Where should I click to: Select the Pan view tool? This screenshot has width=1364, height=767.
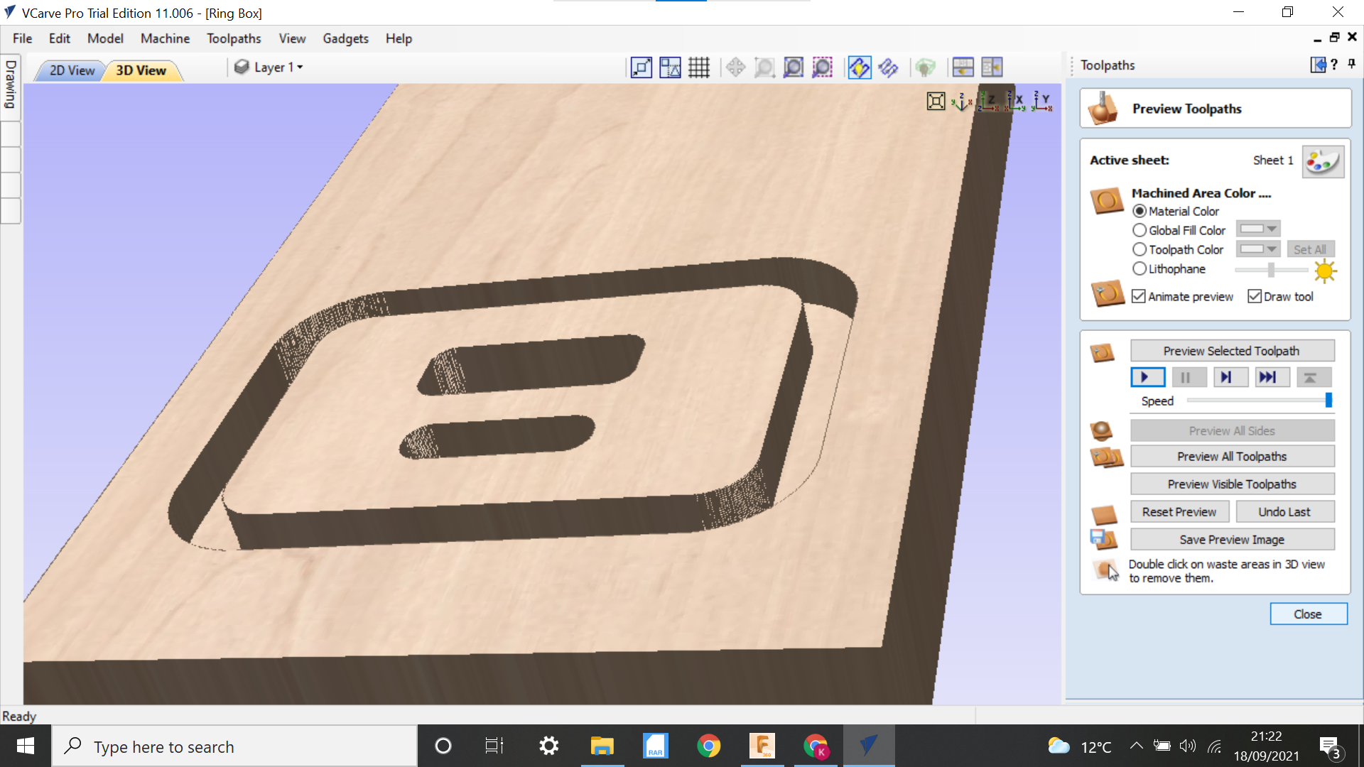pyautogui.click(x=735, y=67)
